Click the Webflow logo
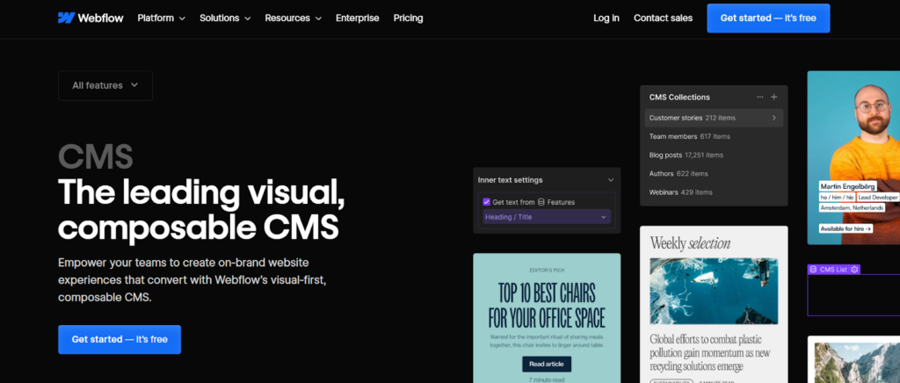 pos(91,18)
